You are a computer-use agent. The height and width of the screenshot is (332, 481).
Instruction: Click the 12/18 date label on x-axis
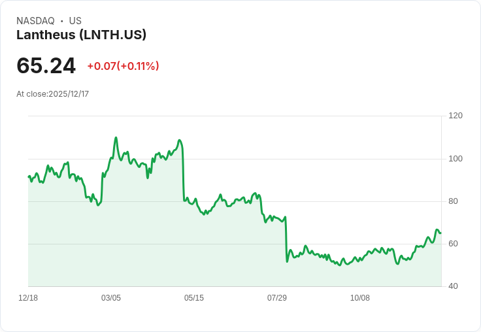[x=28, y=298]
